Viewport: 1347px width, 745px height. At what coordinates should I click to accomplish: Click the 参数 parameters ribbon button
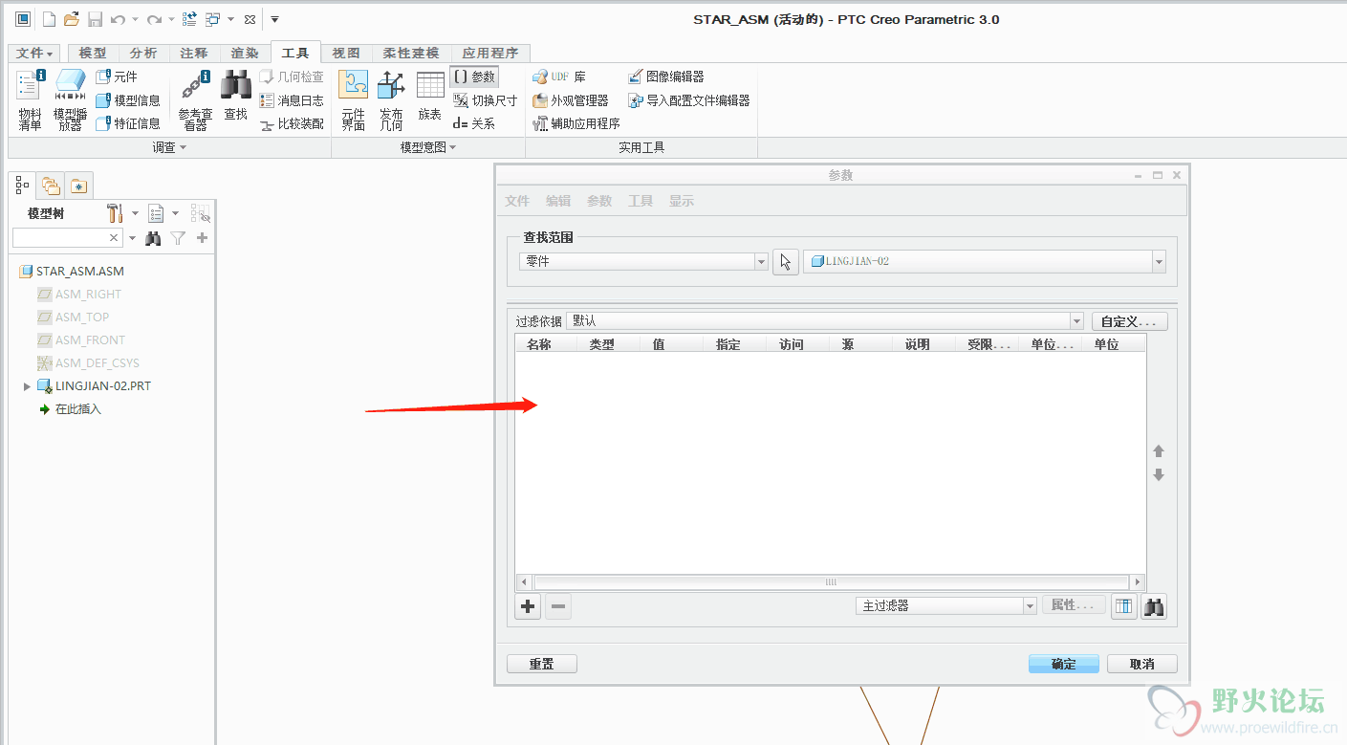(474, 77)
